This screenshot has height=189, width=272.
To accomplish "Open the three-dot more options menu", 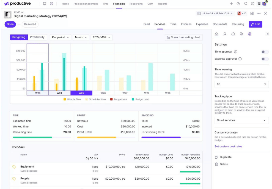I will tap(259, 14).
